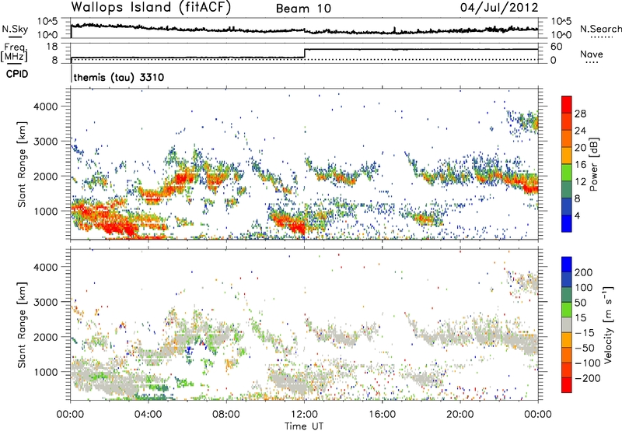
Task: Click the "Power [dB]" color bar title
Action: 594,164
